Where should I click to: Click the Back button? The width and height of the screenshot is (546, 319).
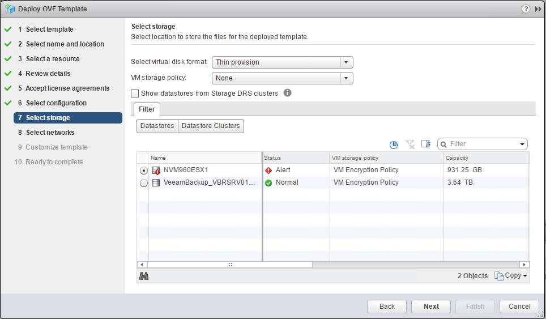point(387,307)
